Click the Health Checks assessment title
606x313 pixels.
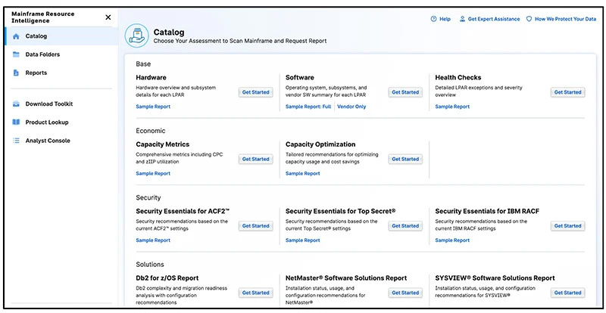[x=458, y=78]
